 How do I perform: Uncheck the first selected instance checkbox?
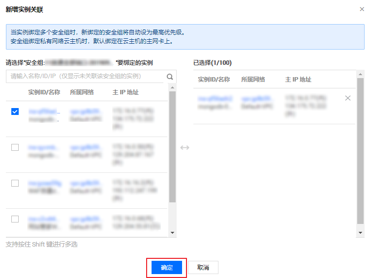click(15, 111)
